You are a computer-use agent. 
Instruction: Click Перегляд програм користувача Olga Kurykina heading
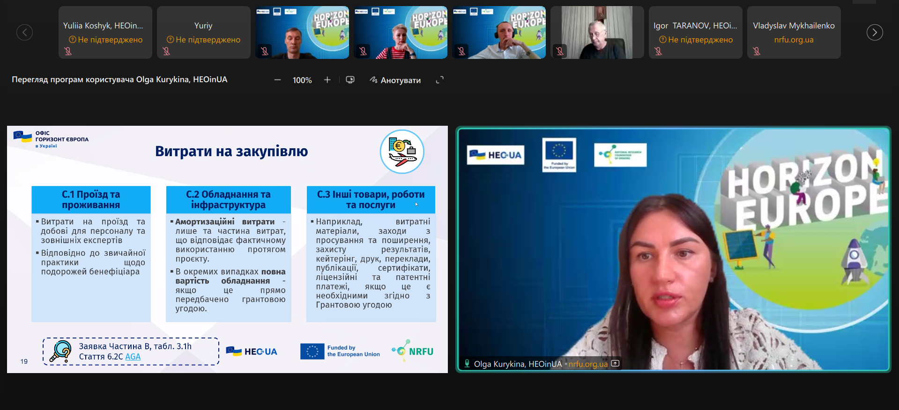[119, 79]
